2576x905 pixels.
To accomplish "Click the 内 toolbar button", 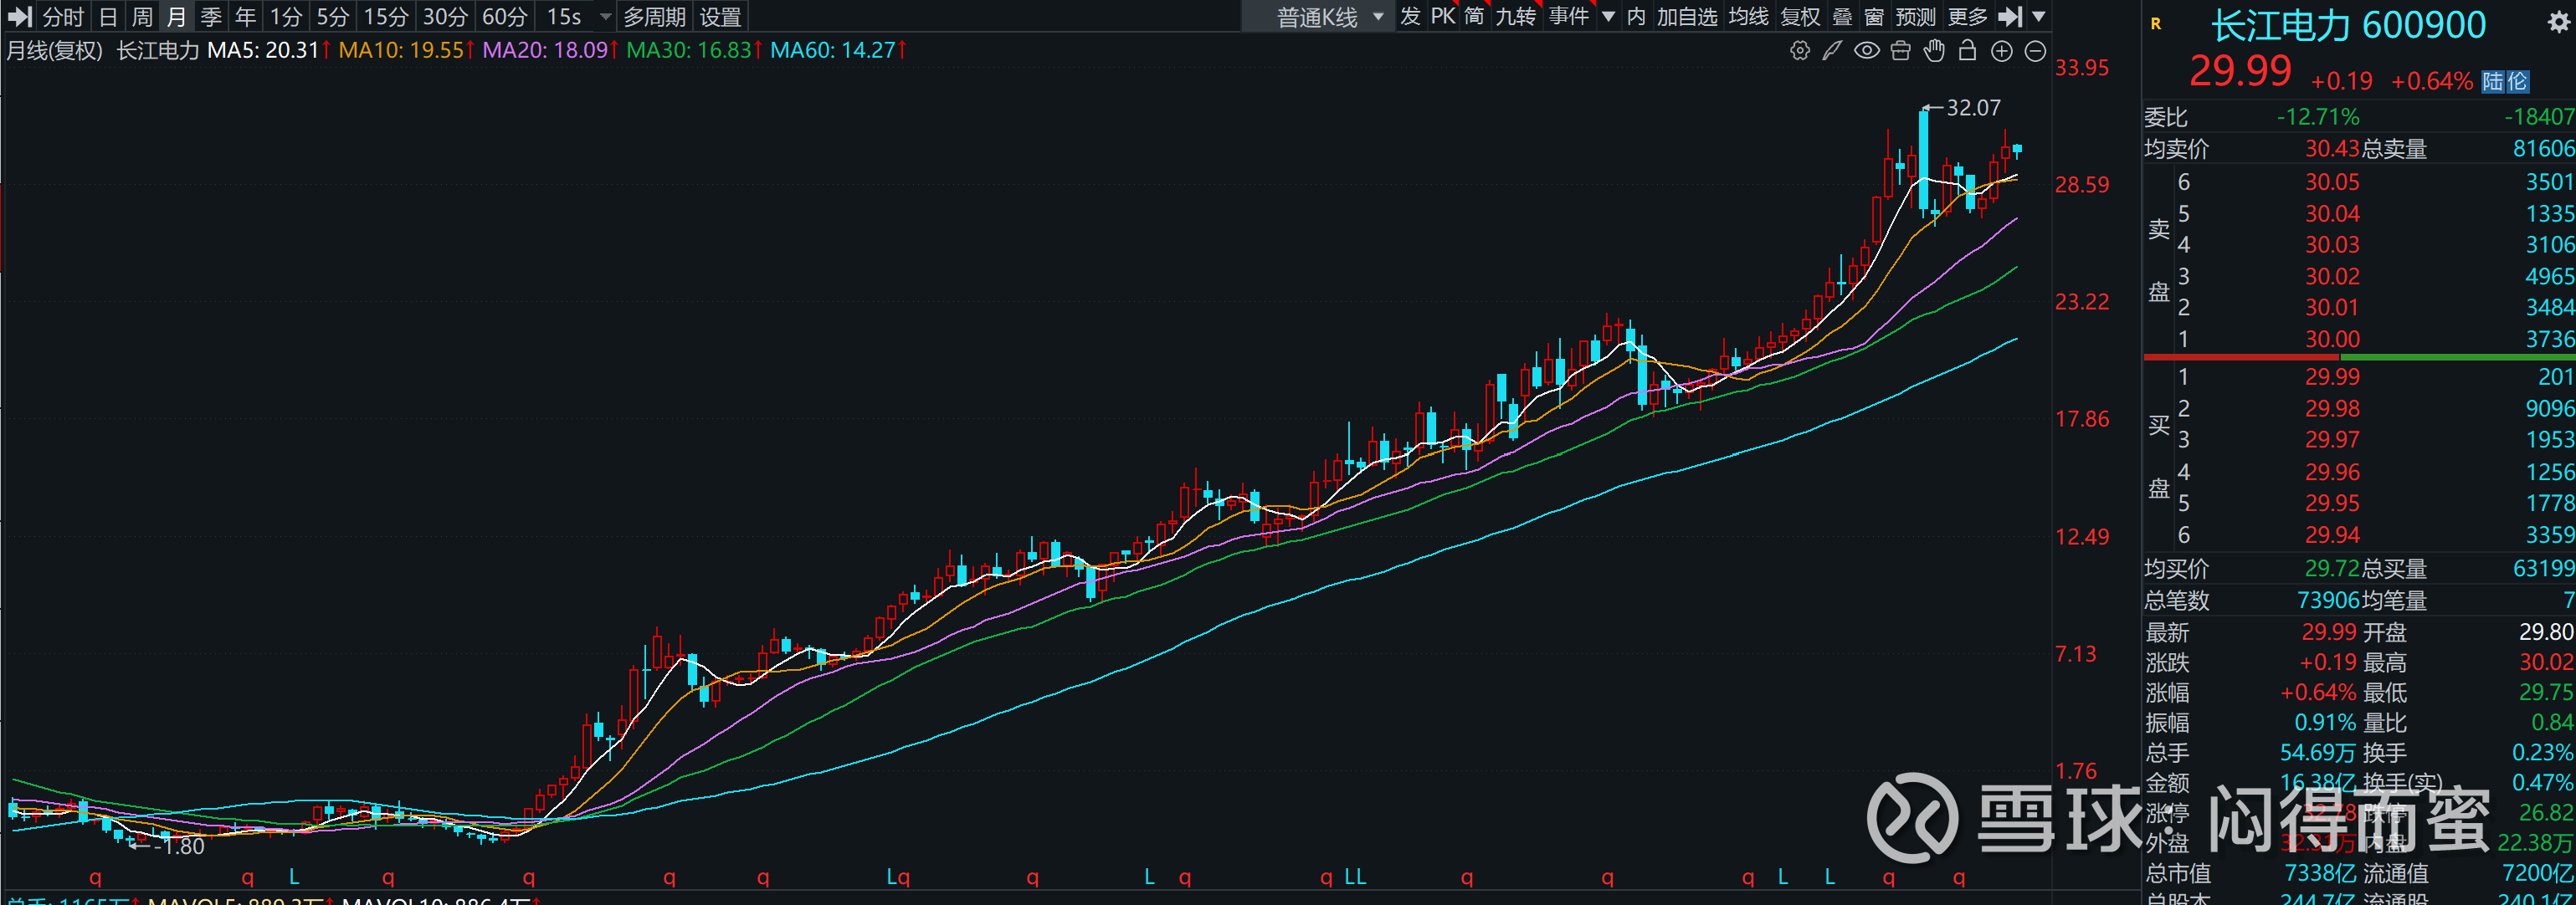I will tap(1636, 16).
